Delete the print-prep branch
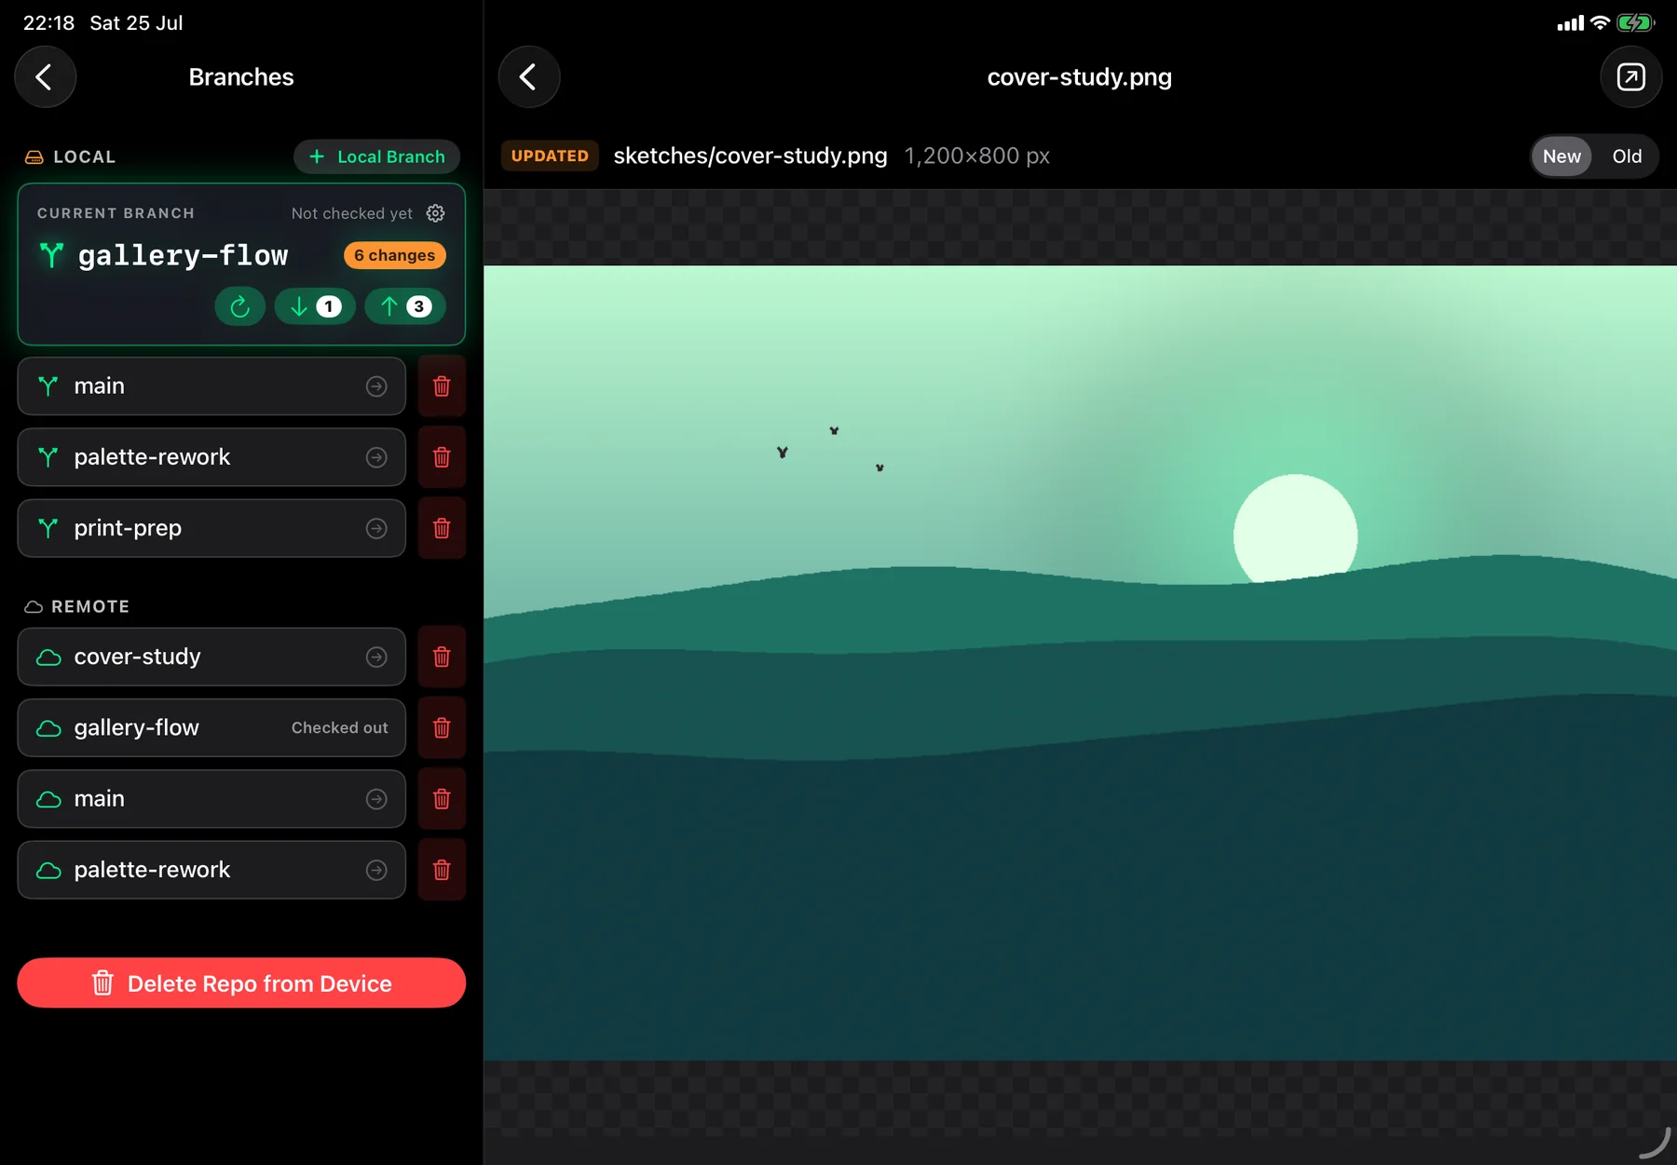This screenshot has width=1677, height=1165. point(442,528)
